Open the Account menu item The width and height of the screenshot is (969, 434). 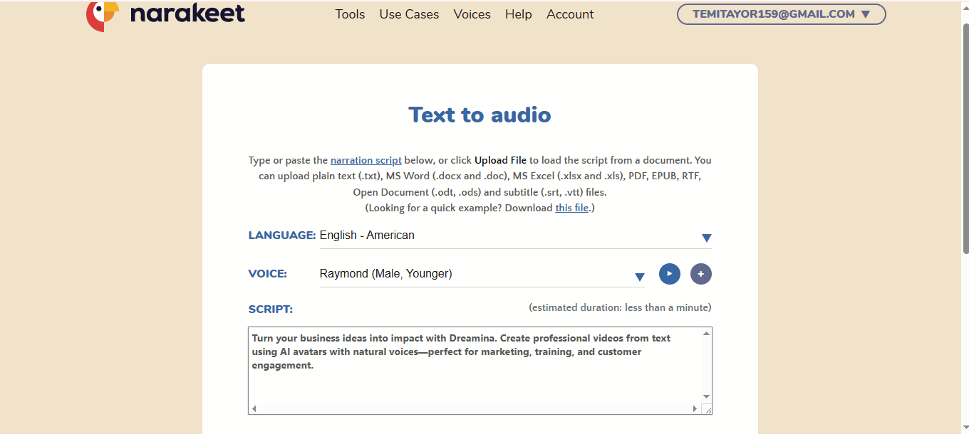(570, 14)
